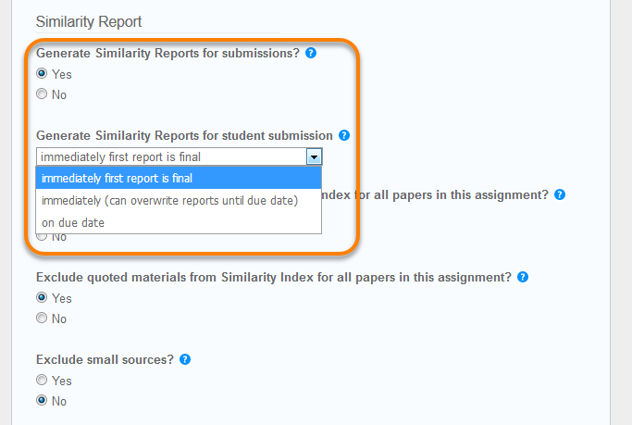Choose Yes for Exclude quoted materials

click(x=42, y=298)
